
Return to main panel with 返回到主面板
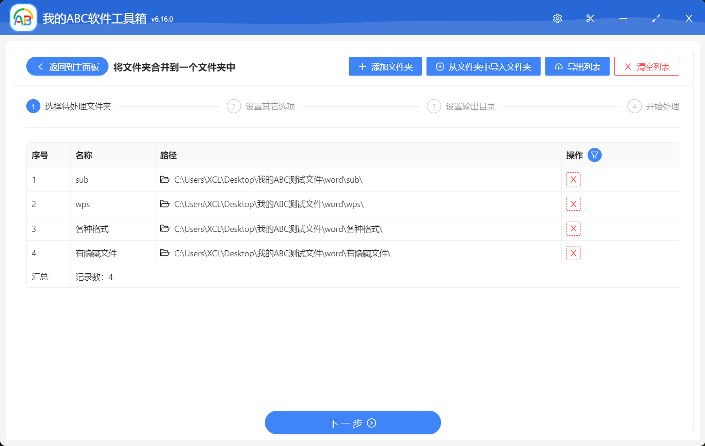pyautogui.click(x=67, y=66)
